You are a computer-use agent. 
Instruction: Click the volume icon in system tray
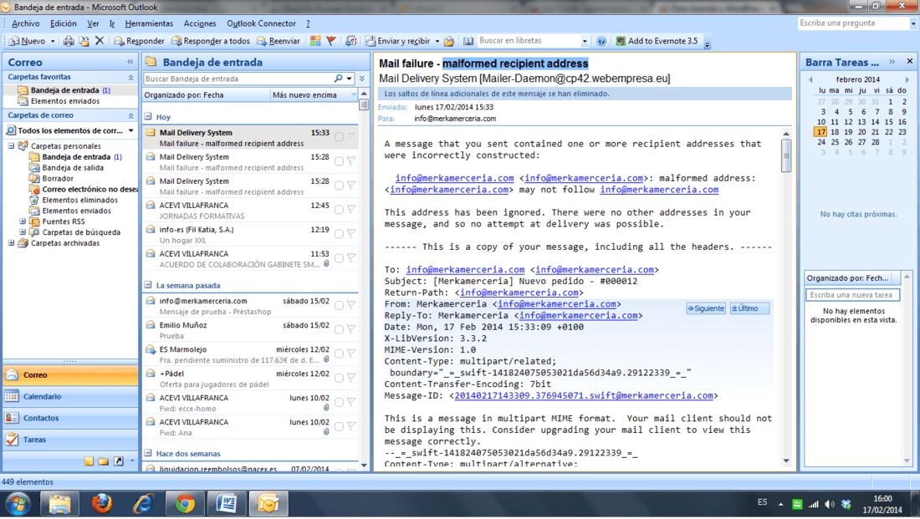coord(829,504)
